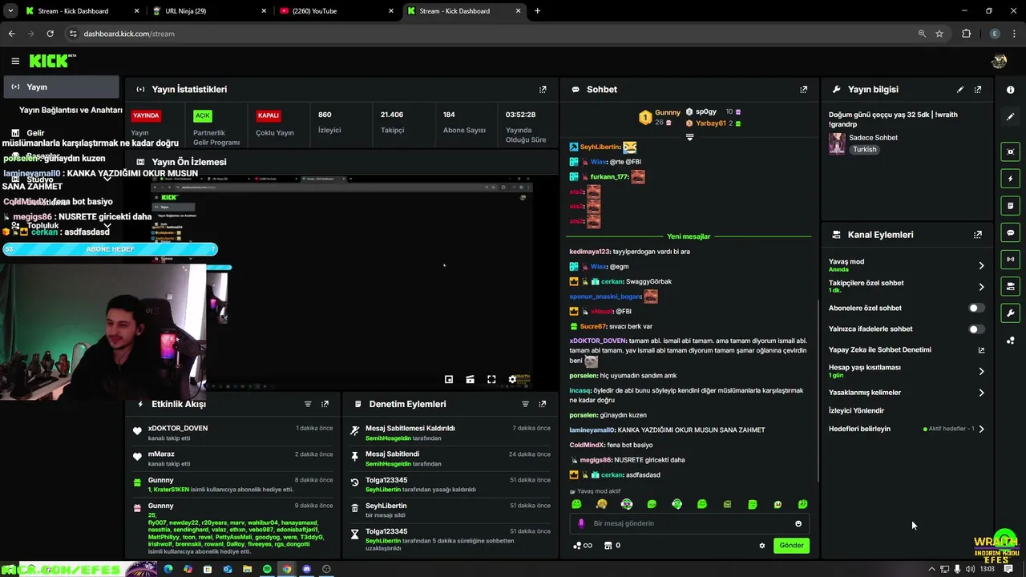The image size is (1026, 577).
Task: Pop out the Yayın İstatistikleri panel
Action: coord(543,90)
